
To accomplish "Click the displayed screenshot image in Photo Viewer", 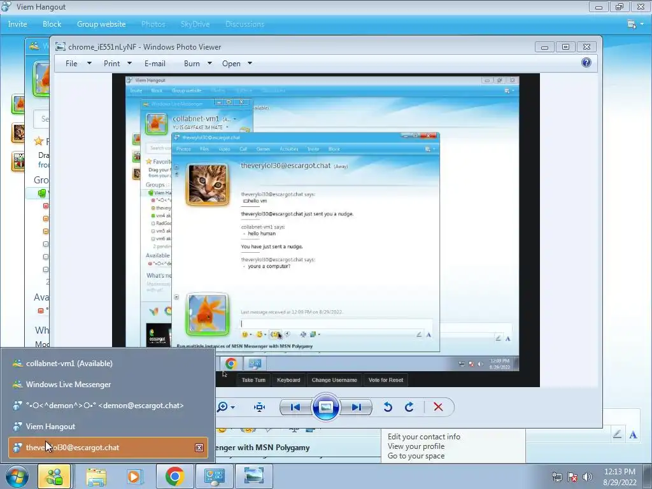I will point(326,230).
